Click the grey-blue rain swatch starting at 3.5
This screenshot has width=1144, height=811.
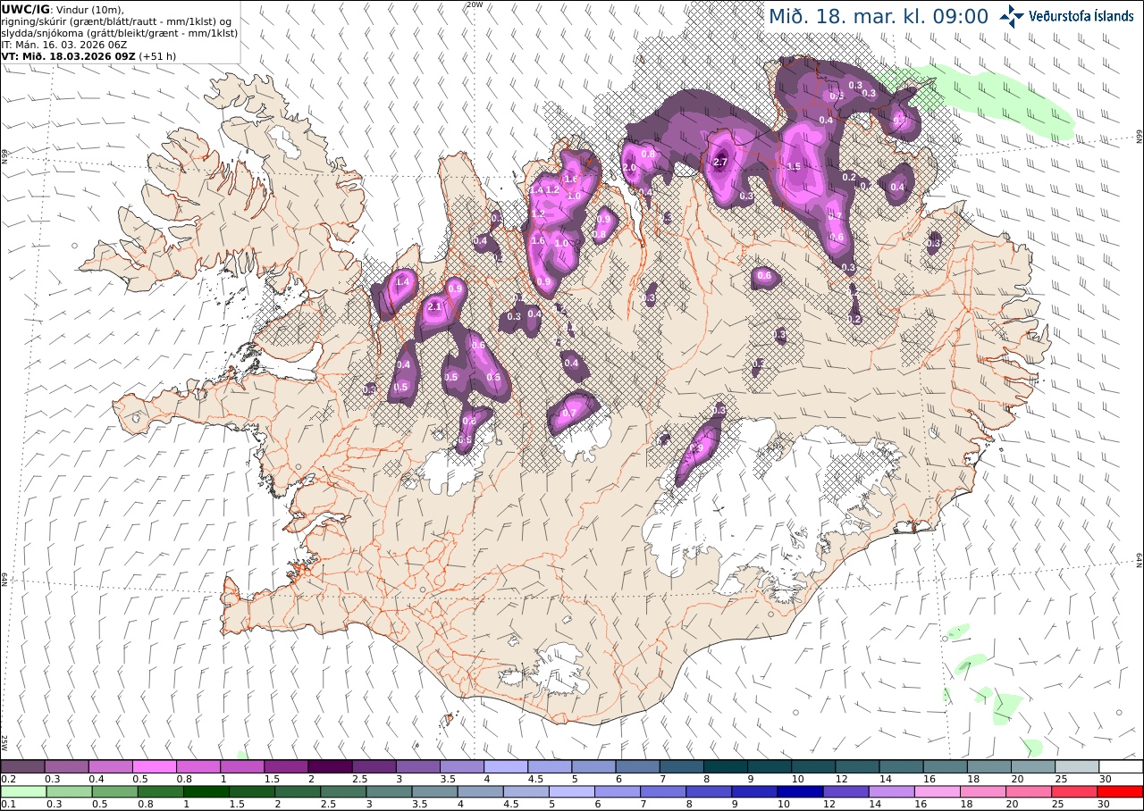tap(434, 791)
